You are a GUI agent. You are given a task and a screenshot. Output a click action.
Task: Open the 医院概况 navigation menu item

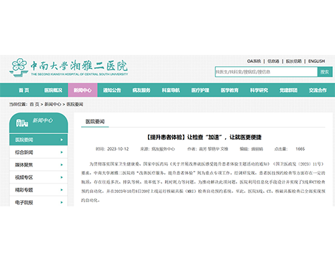tap(53, 90)
